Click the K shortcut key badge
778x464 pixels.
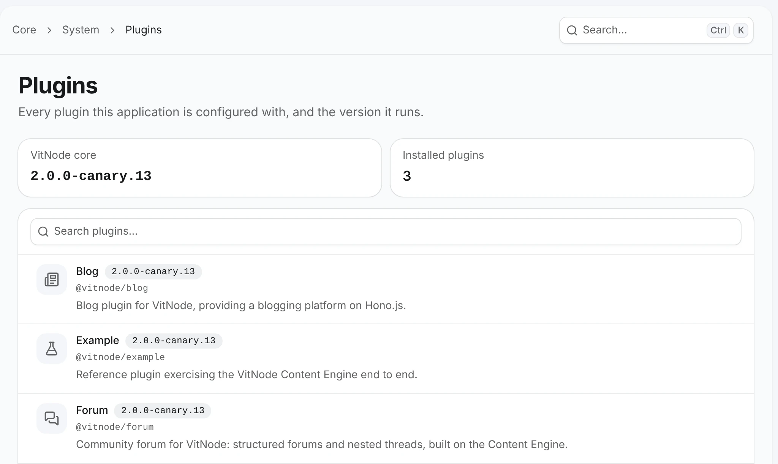point(741,30)
